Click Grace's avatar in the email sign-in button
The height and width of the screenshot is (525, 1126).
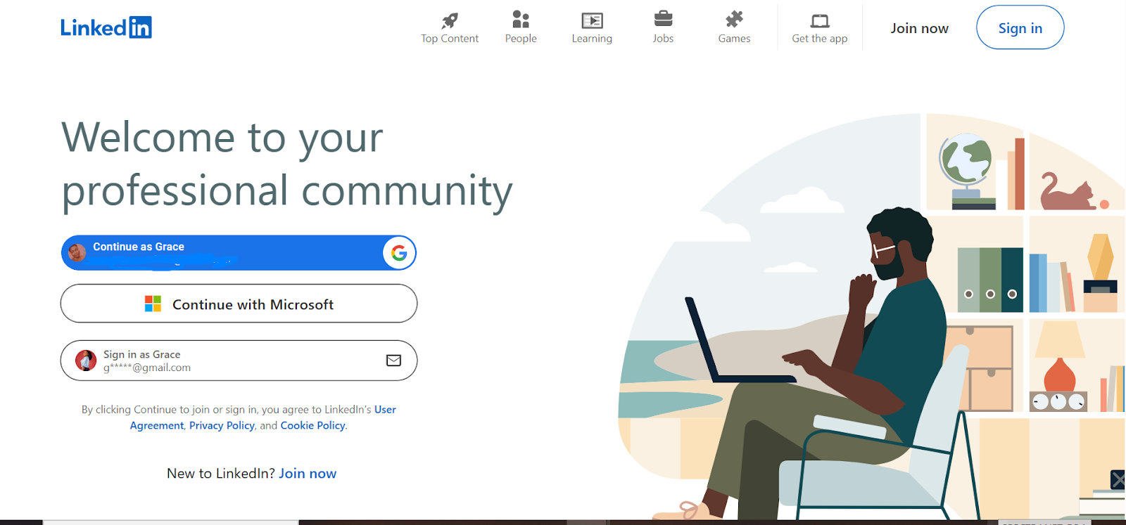click(86, 361)
